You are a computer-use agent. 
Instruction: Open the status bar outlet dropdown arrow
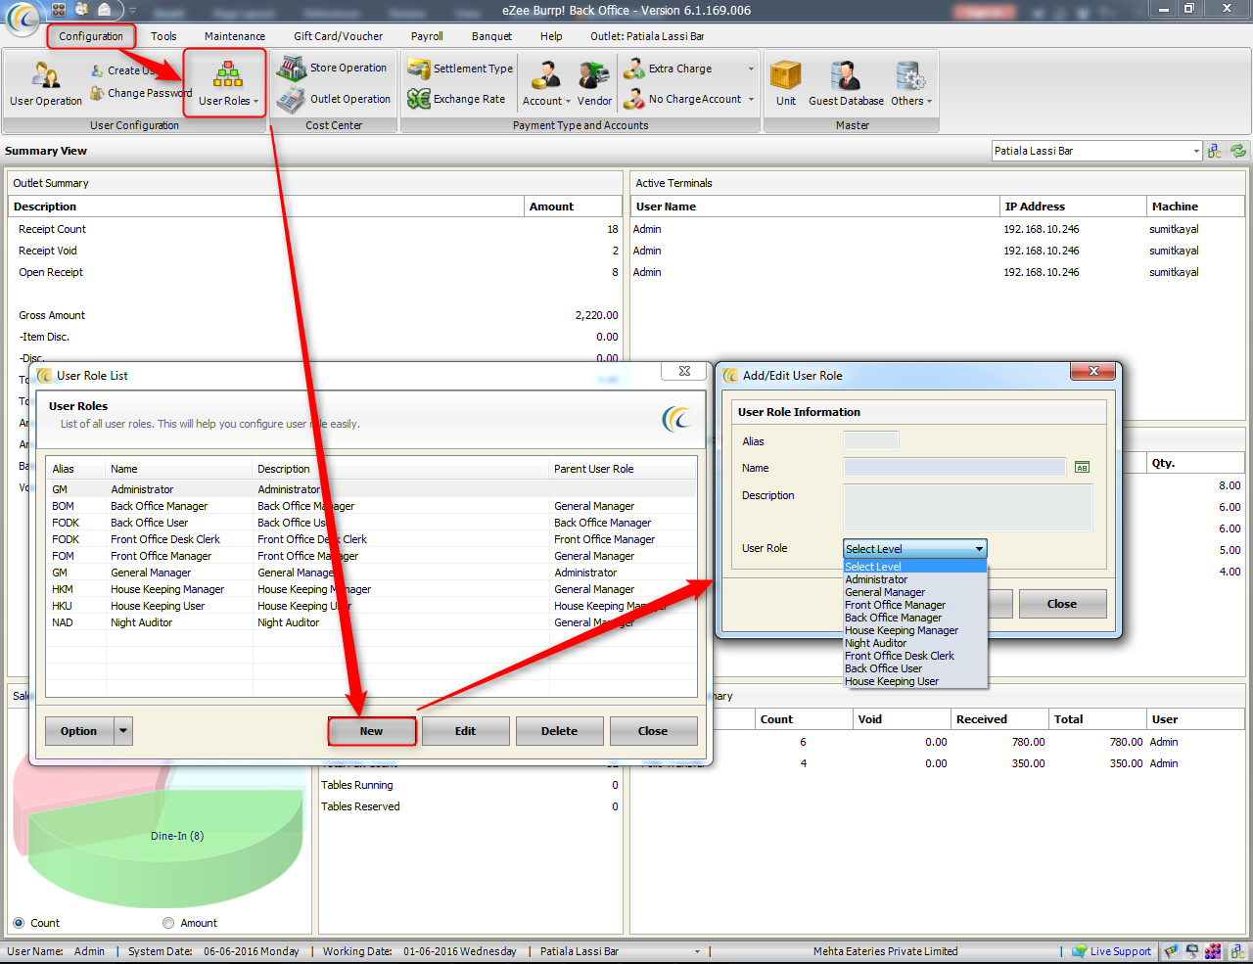(698, 951)
